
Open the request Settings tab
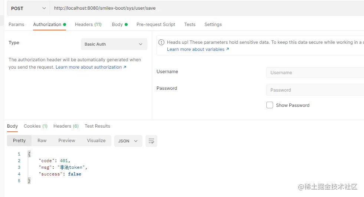pyautogui.click(x=213, y=24)
